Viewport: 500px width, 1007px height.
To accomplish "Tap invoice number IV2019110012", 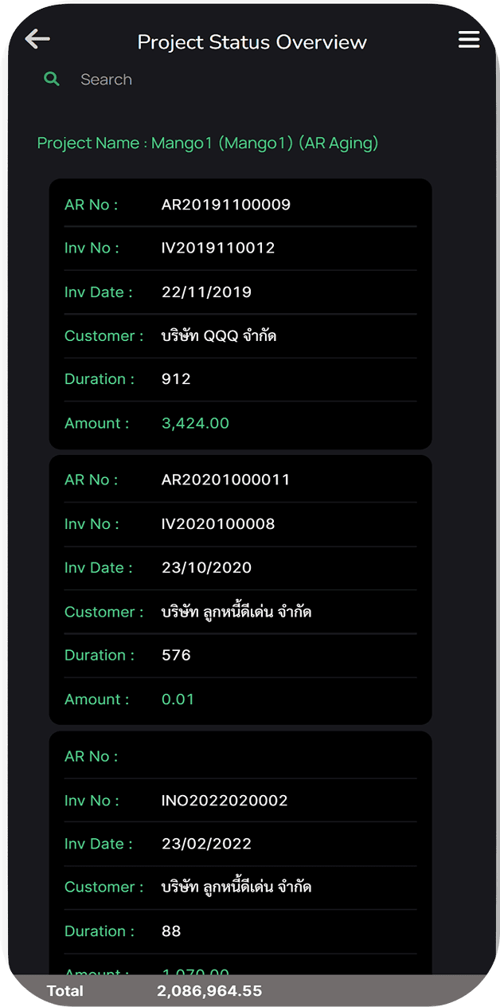I will 217,248.
